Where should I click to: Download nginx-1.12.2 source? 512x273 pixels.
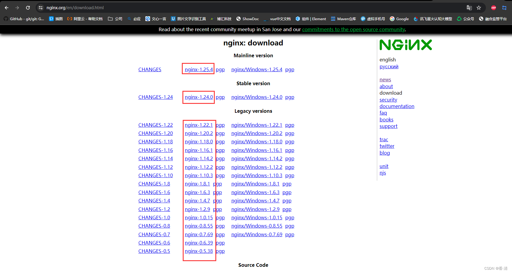point(199,167)
